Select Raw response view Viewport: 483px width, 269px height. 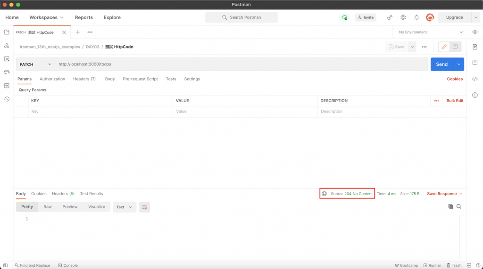click(48, 207)
